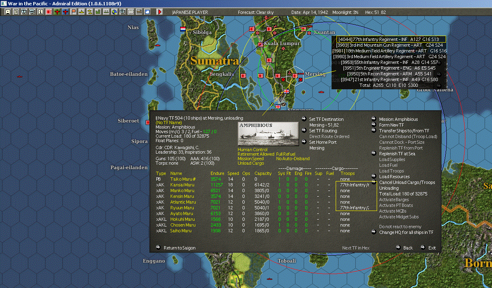Click the green land shape toolbar icon
Image resolution: width=492 pixels, height=288 pixels.
[x=98, y=12]
